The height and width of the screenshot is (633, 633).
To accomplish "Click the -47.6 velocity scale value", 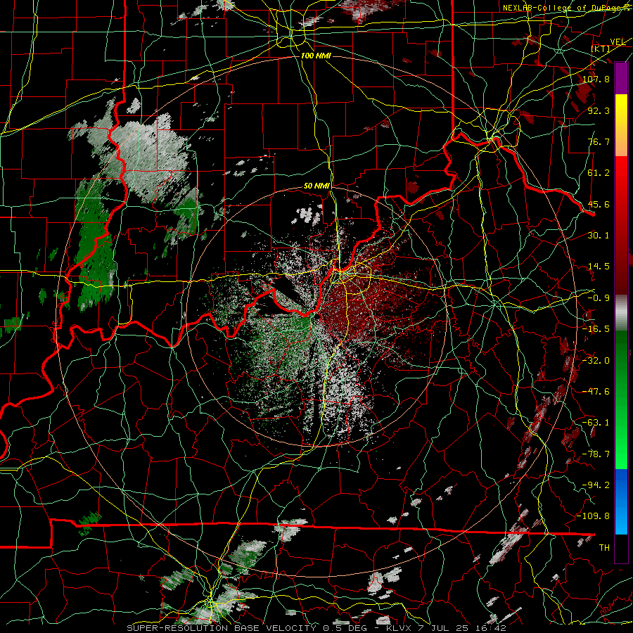I will point(596,392).
